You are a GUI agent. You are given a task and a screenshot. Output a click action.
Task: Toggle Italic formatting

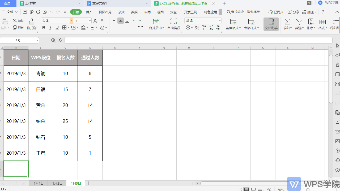(x=50, y=28)
